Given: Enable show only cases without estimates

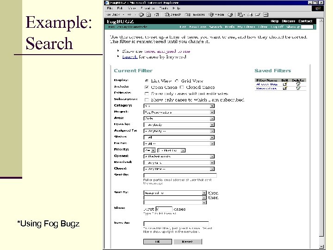Looking at the screenshot, I should click(147, 94).
